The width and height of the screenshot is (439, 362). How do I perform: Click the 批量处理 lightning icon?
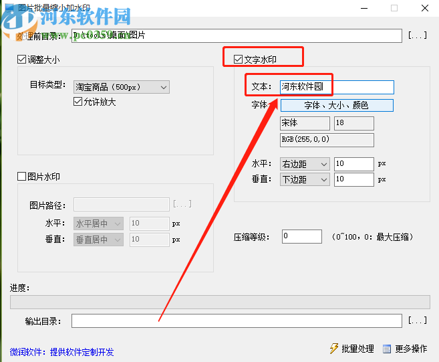[333, 349]
